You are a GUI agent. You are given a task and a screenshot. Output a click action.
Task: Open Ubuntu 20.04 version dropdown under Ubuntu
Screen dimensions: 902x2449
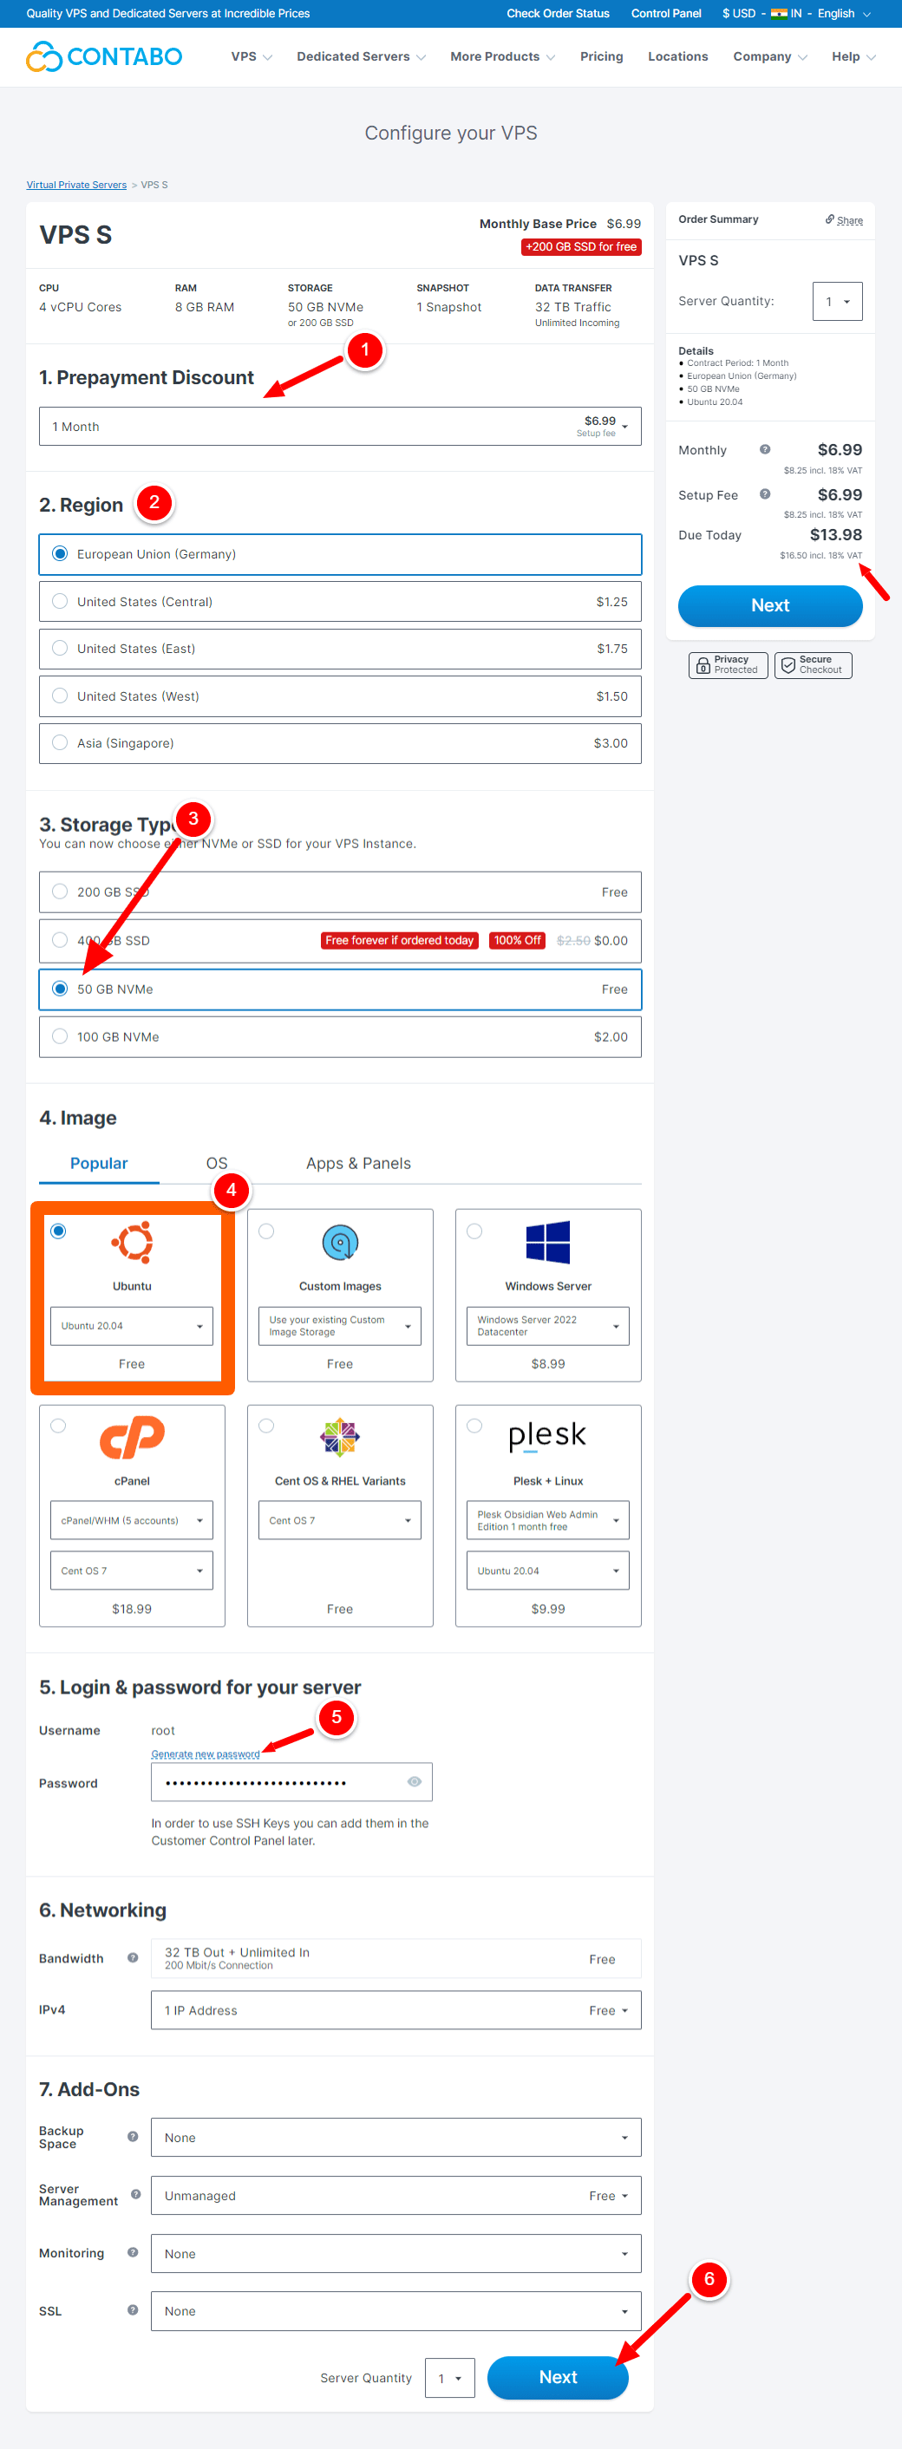(131, 1326)
